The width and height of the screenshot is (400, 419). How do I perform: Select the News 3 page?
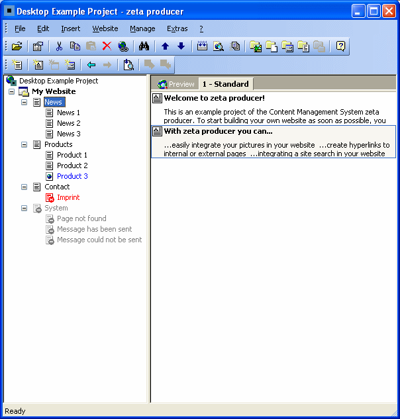point(69,134)
